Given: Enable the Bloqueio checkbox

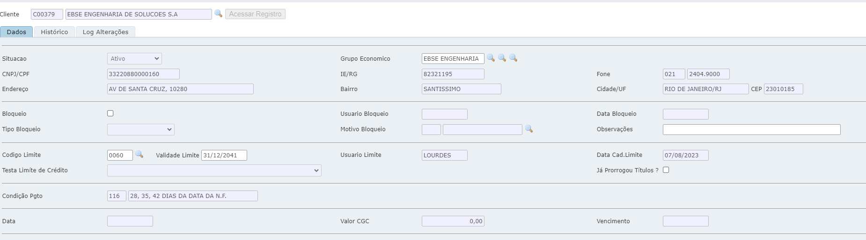Looking at the screenshot, I should (x=110, y=113).
